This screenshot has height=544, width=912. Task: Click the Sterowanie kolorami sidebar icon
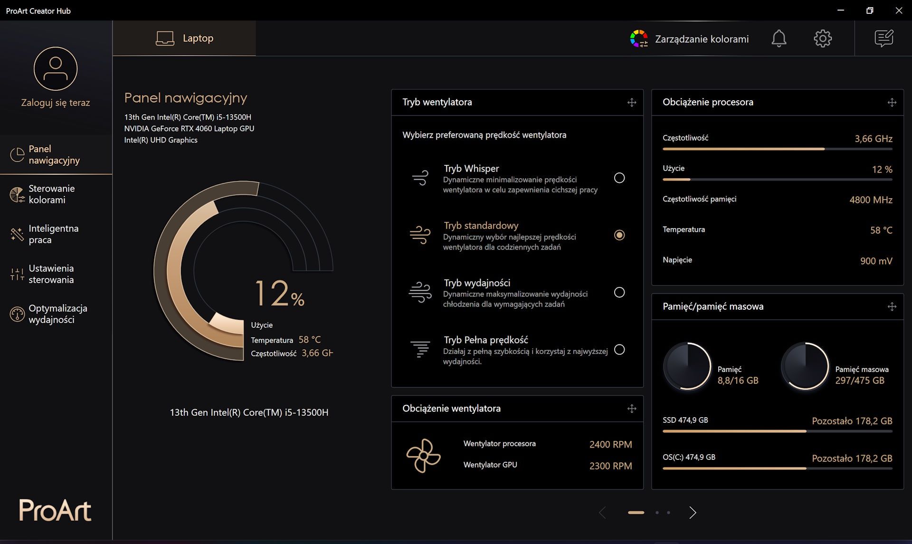(x=17, y=194)
